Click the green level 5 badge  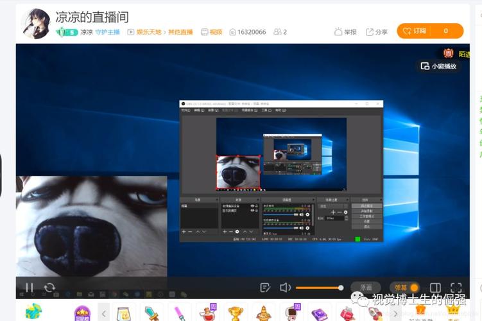click(x=66, y=32)
